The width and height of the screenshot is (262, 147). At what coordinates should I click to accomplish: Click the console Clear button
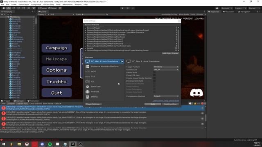[3, 103]
